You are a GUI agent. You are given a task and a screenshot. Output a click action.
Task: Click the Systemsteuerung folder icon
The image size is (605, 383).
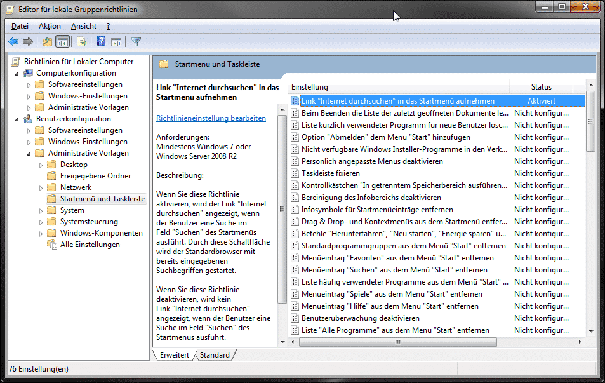click(51, 222)
